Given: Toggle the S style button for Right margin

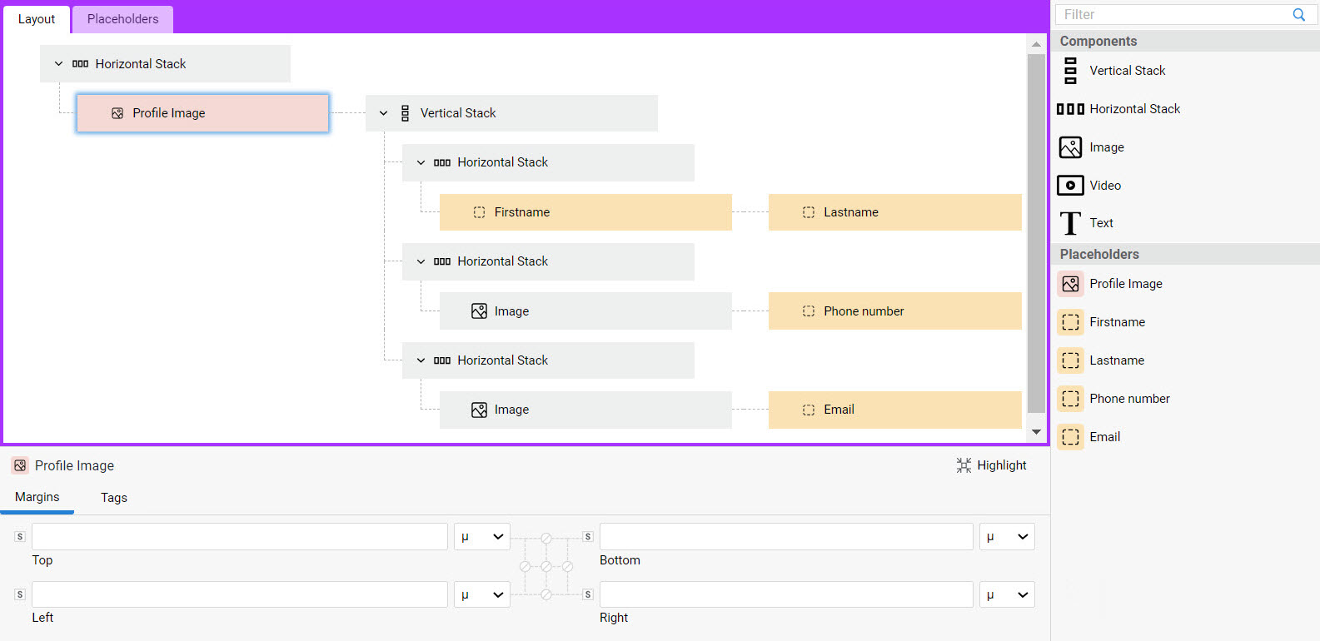Looking at the screenshot, I should tap(587, 594).
